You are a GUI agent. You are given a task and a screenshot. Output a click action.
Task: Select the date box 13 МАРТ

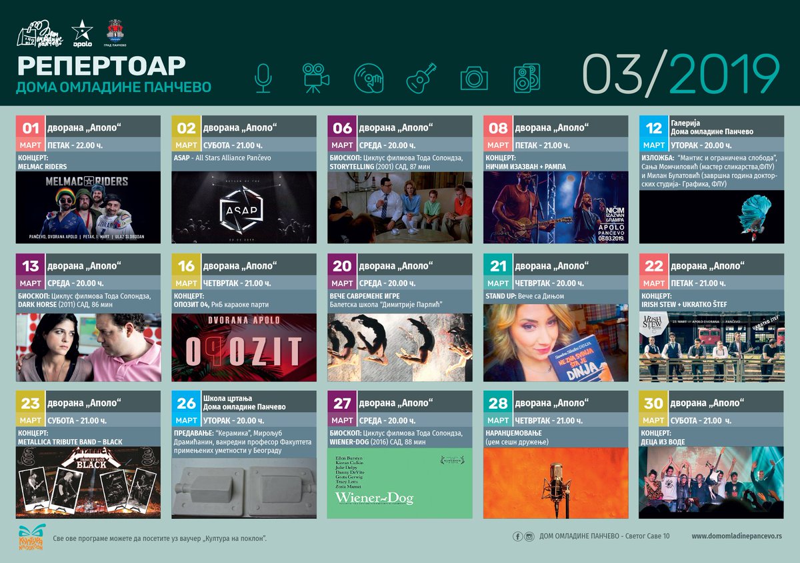pos(31,271)
